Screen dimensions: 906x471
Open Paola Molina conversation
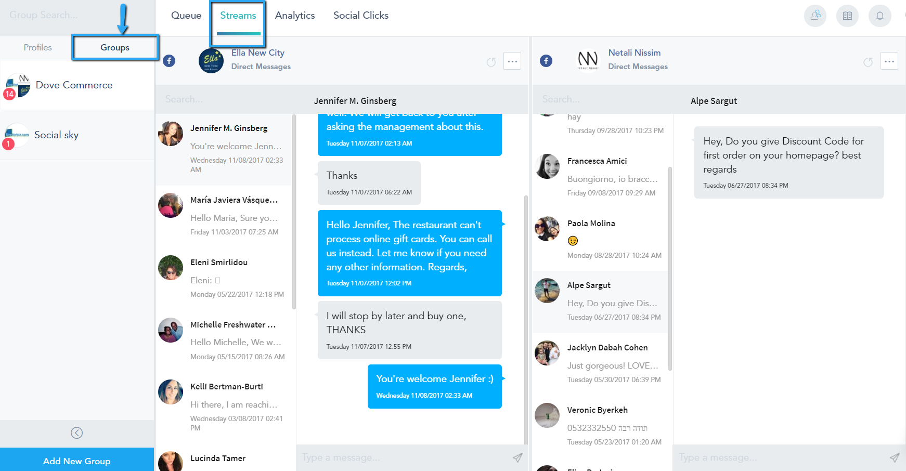coord(600,239)
